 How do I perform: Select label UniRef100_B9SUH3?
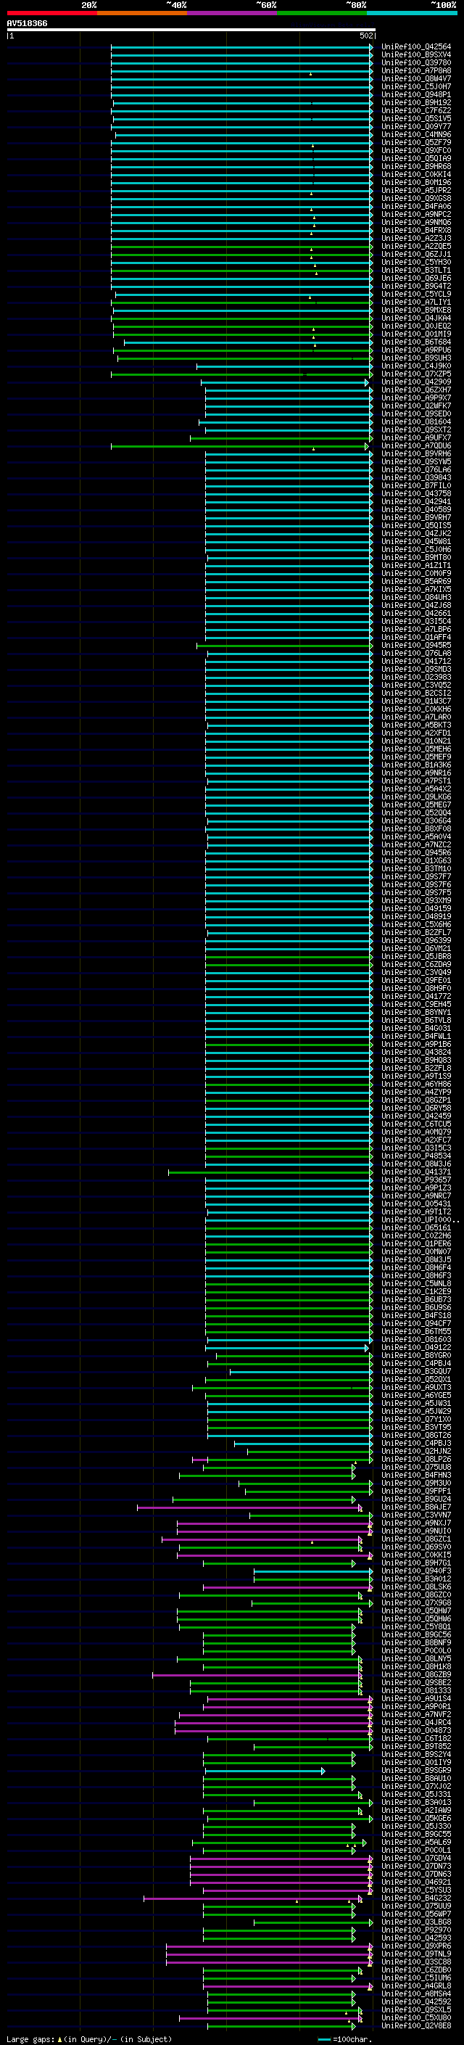tap(416, 358)
